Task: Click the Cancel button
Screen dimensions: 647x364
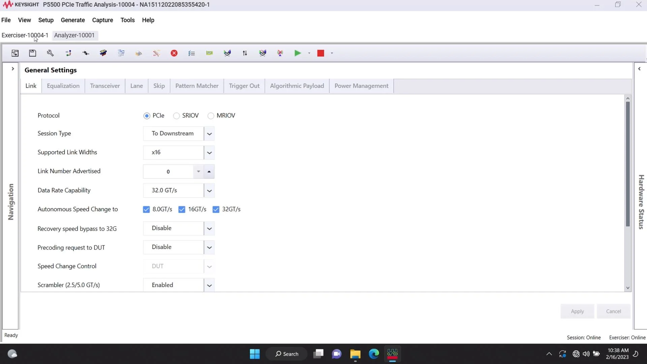Action: (613, 311)
